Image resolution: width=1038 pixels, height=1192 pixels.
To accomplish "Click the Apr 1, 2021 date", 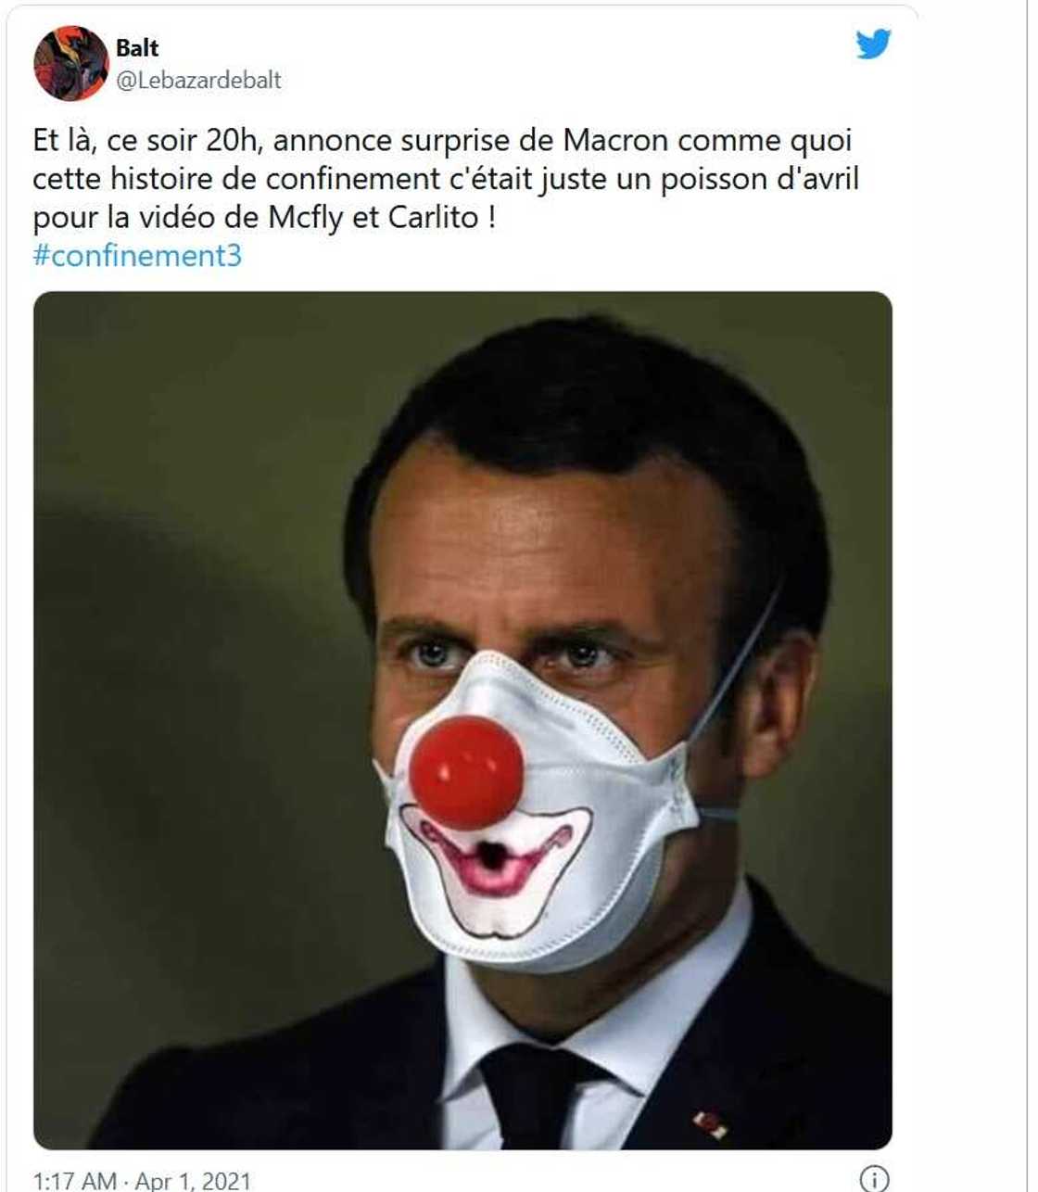I will (194, 1181).
